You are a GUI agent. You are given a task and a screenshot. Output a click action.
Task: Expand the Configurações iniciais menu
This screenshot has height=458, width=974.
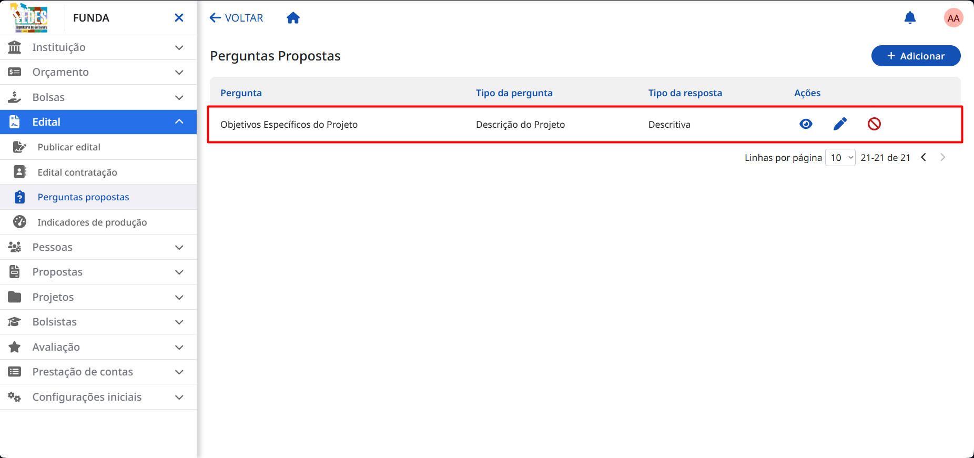98,397
